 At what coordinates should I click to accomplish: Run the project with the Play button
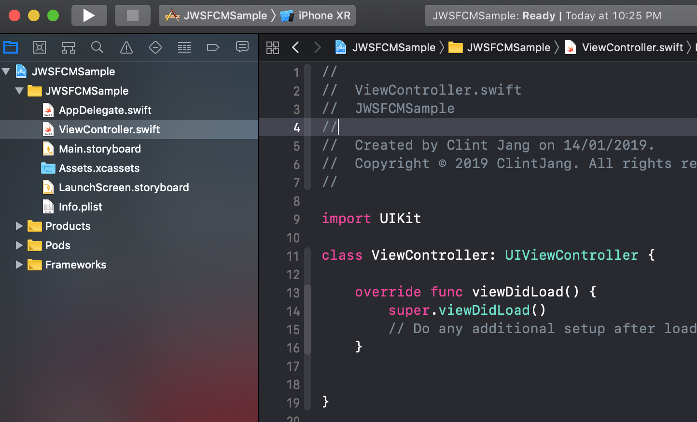[89, 15]
